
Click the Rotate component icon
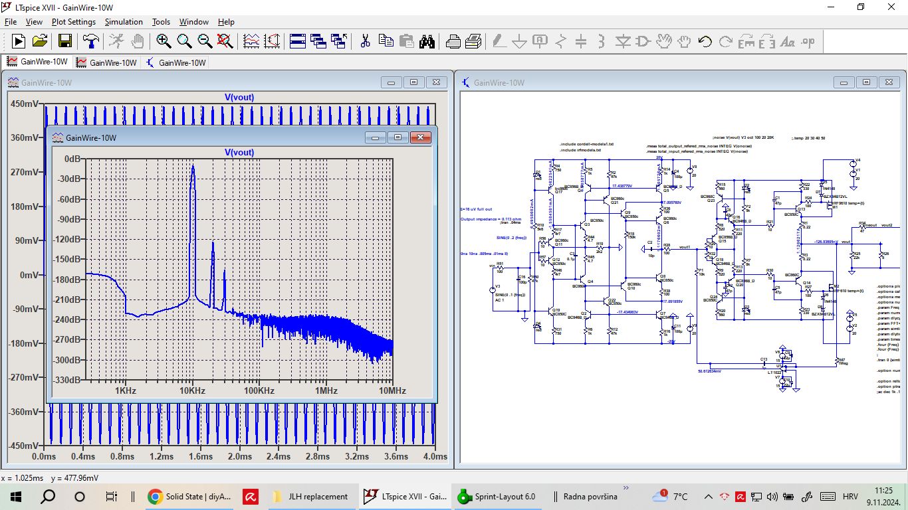coord(746,41)
